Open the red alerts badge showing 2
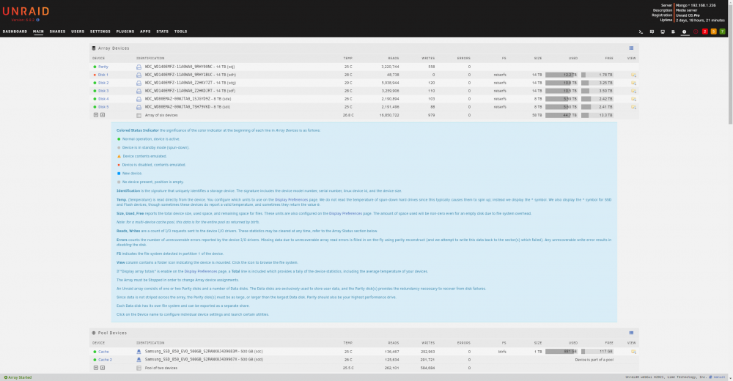This screenshot has width=733, height=381. coord(704,32)
